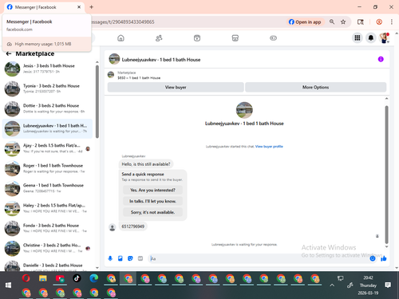Image resolution: width=399 pixels, height=299 pixels.
Task: Click the zoom magnifier icon in the address bar
Action: click(x=332, y=22)
